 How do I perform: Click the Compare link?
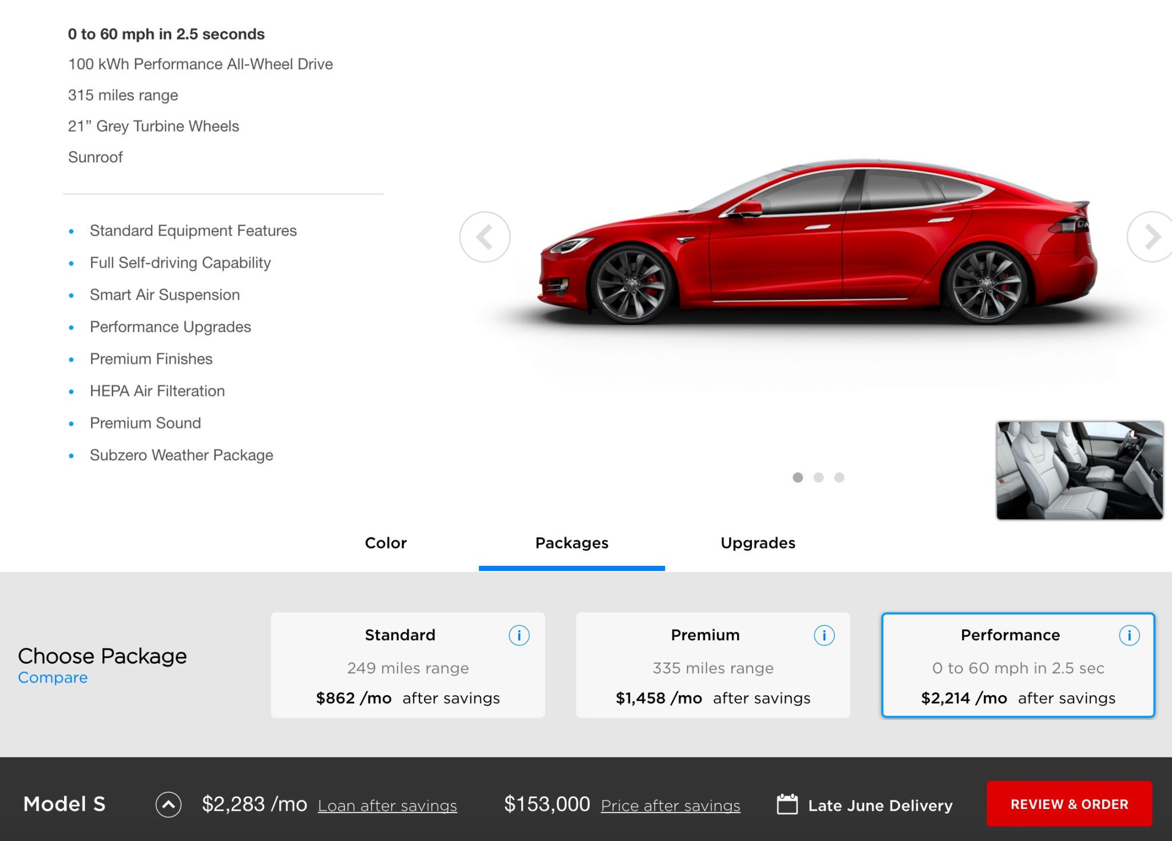point(53,678)
